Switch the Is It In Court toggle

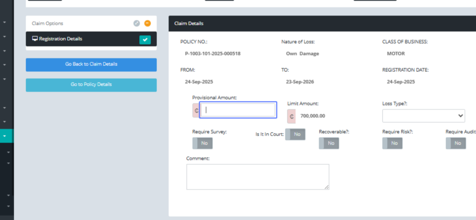pyautogui.click(x=295, y=134)
